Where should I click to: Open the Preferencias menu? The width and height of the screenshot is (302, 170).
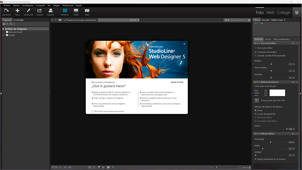click(x=68, y=5)
